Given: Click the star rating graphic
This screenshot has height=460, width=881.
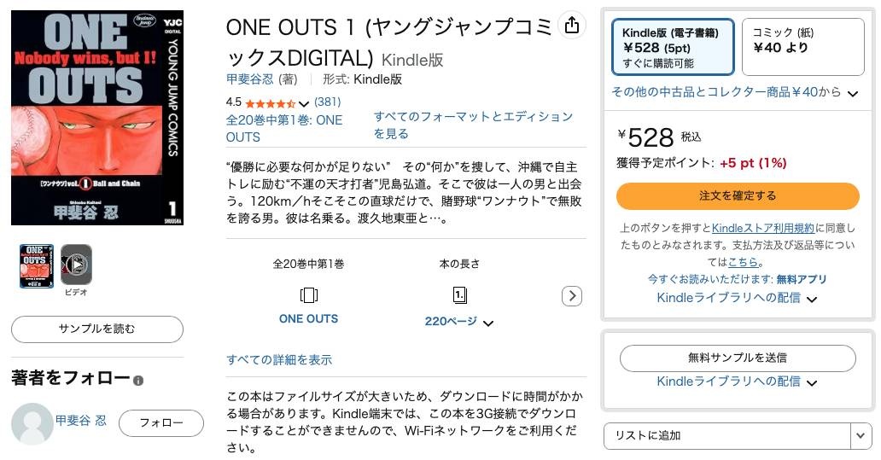Looking at the screenshot, I should point(269,102).
